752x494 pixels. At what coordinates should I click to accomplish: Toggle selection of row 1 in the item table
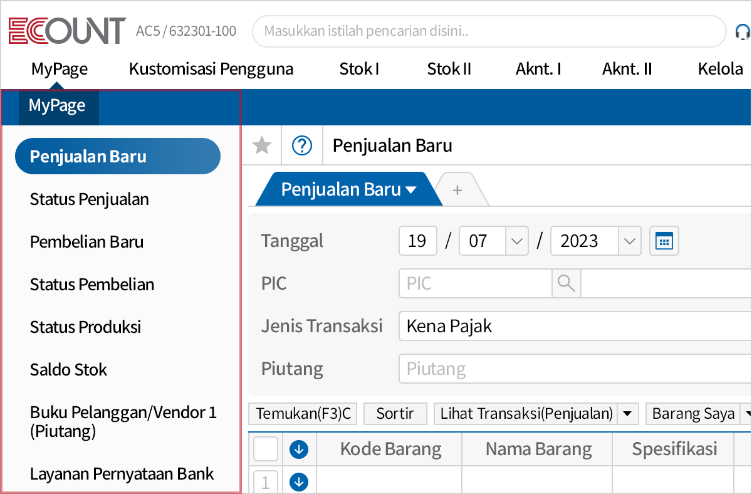[265, 481]
